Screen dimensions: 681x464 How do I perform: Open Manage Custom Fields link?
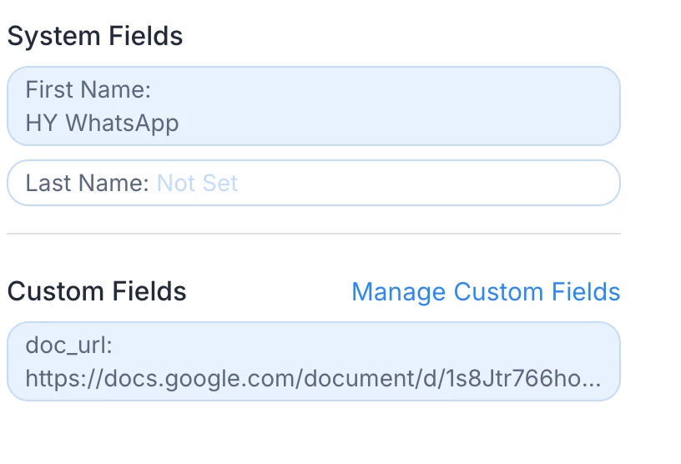(x=486, y=292)
